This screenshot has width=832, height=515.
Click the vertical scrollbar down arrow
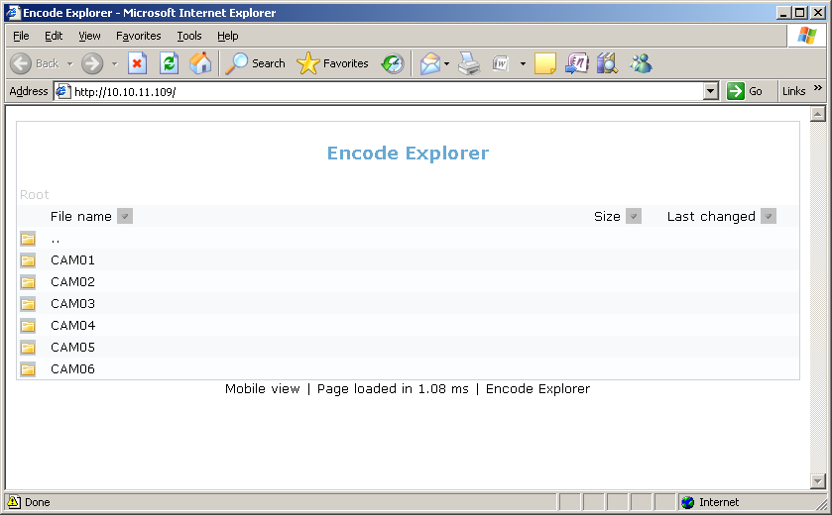818,481
